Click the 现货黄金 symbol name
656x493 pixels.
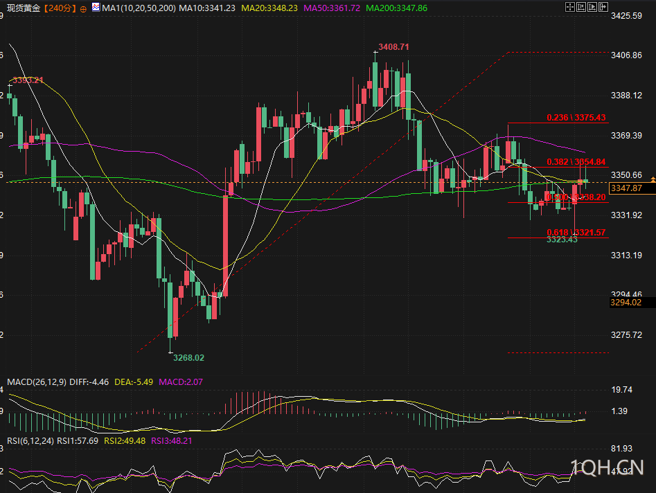pos(24,8)
